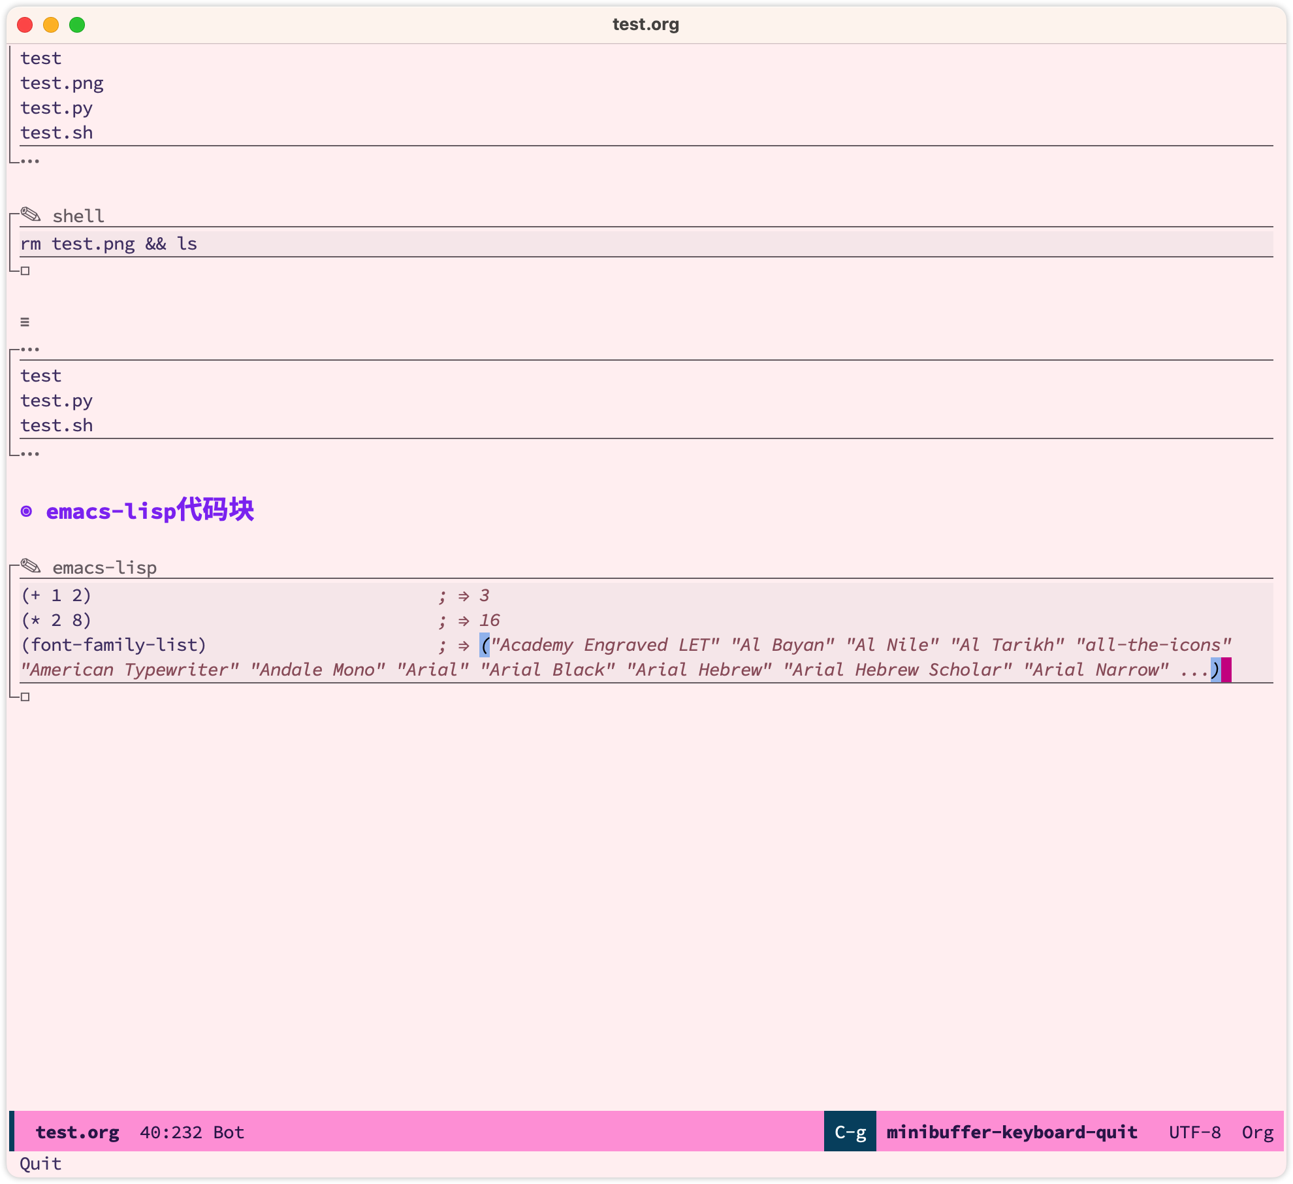Click the pencil icon beside the shell label
The height and width of the screenshot is (1184, 1293).
tap(31, 214)
